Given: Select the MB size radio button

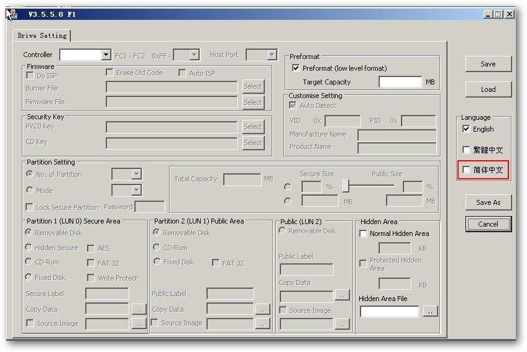Looking at the screenshot, I should coord(287,201).
